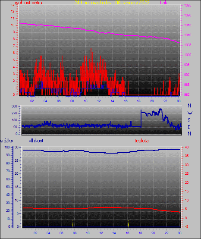Image resolution: width=201 pixels, height=239 pixels.
Task: Click the "rychlost větru" red heading
Action: coord(28,3)
